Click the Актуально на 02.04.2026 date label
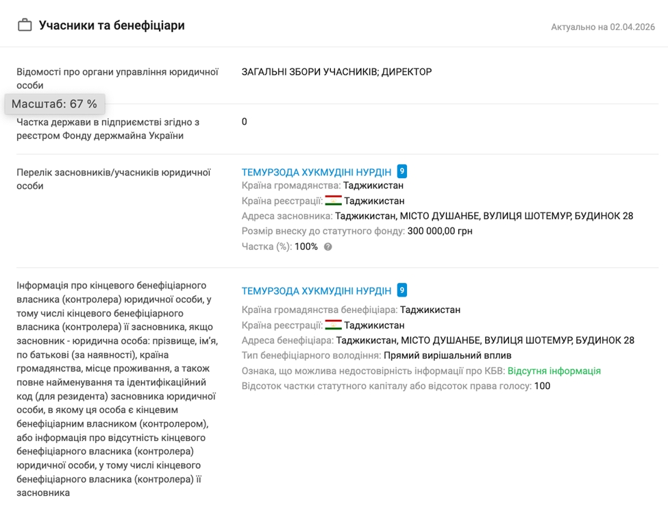The height and width of the screenshot is (511, 668). pos(603,27)
